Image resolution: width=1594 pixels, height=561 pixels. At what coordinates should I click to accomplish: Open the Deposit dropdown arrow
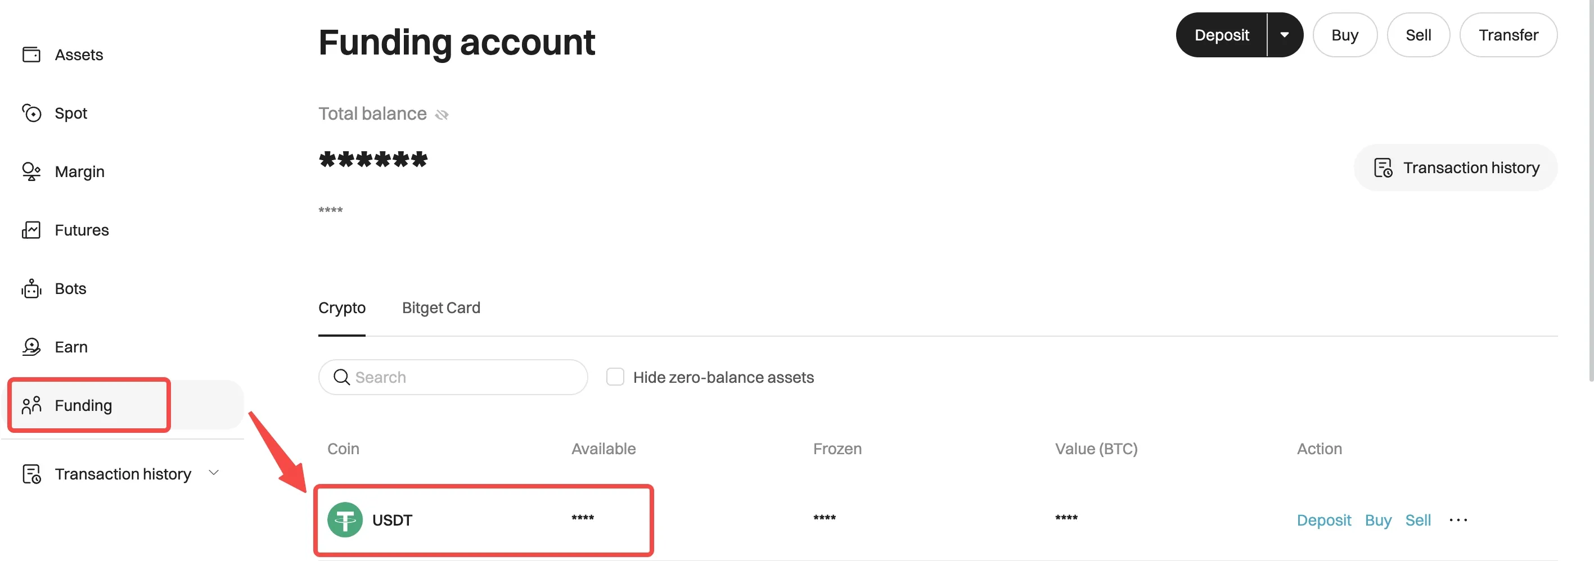(x=1285, y=35)
